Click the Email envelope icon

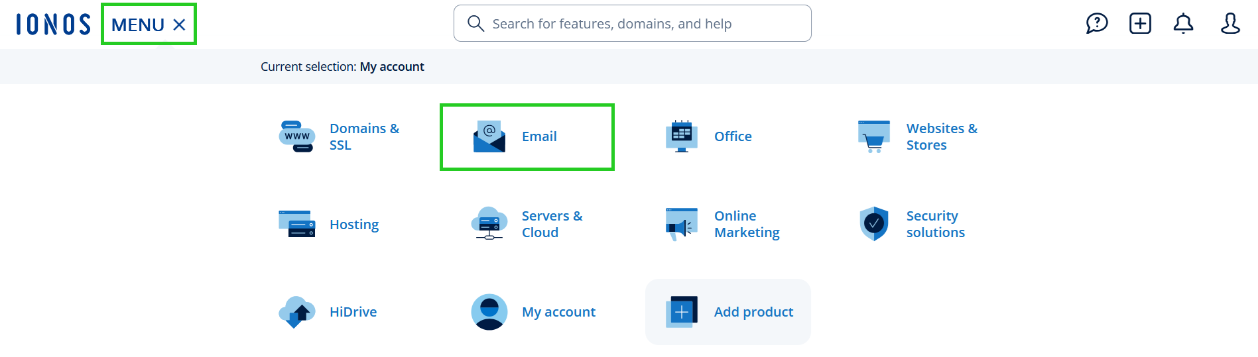tap(489, 136)
